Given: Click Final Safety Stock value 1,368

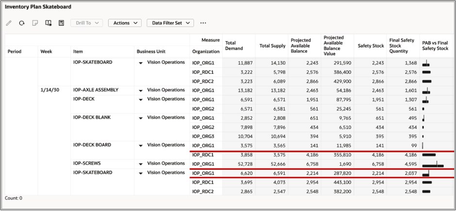Looking at the screenshot, I should [411, 63].
